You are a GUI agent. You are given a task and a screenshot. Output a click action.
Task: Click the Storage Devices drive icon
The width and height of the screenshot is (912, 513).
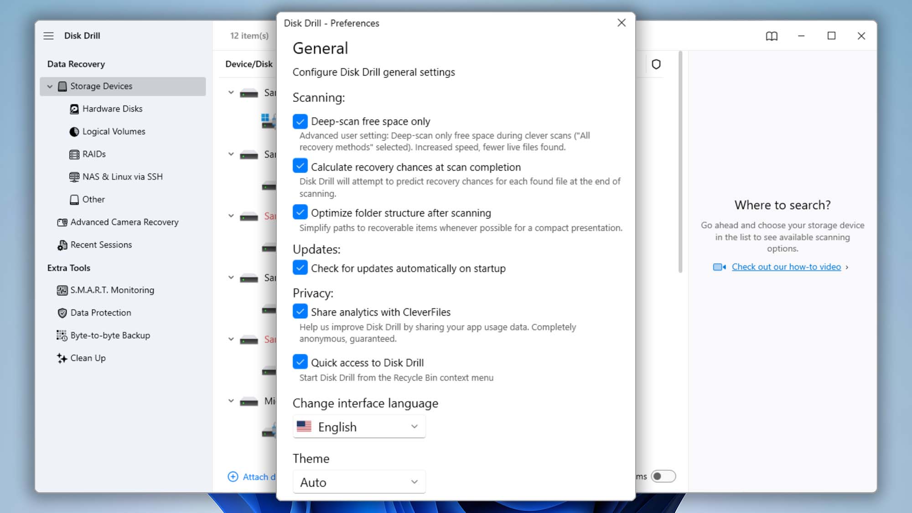62,86
